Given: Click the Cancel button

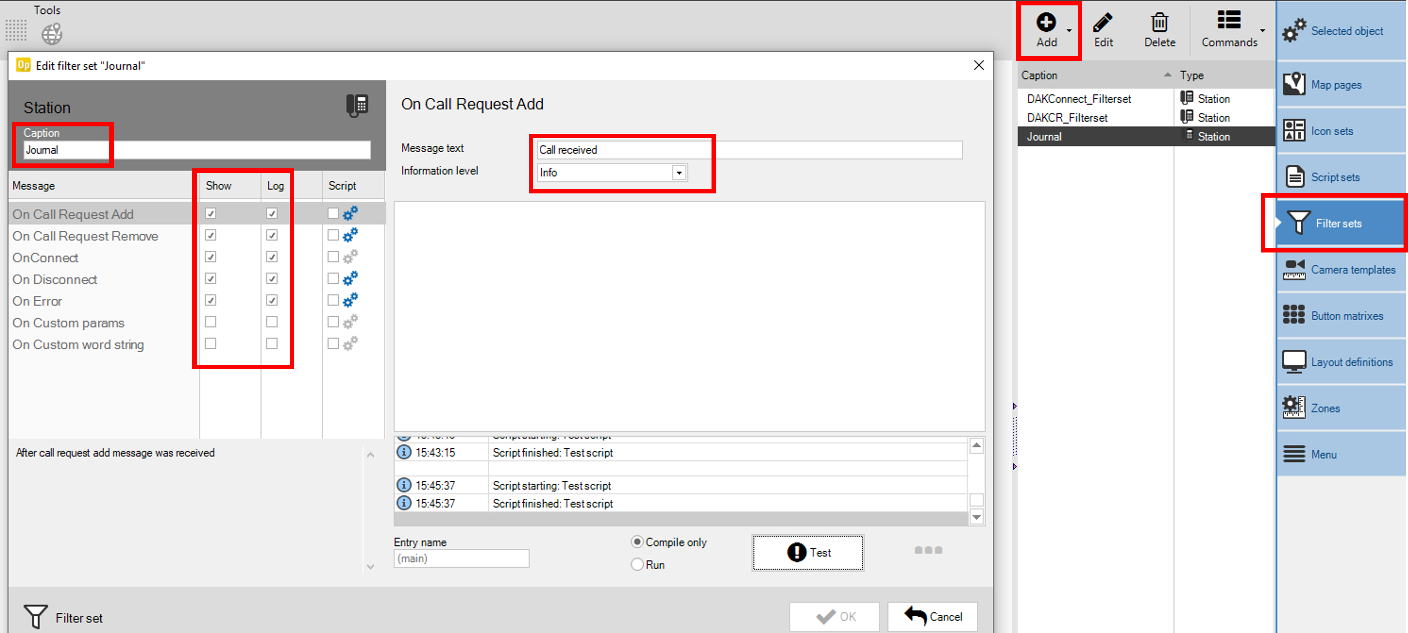Looking at the screenshot, I should 933,617.
